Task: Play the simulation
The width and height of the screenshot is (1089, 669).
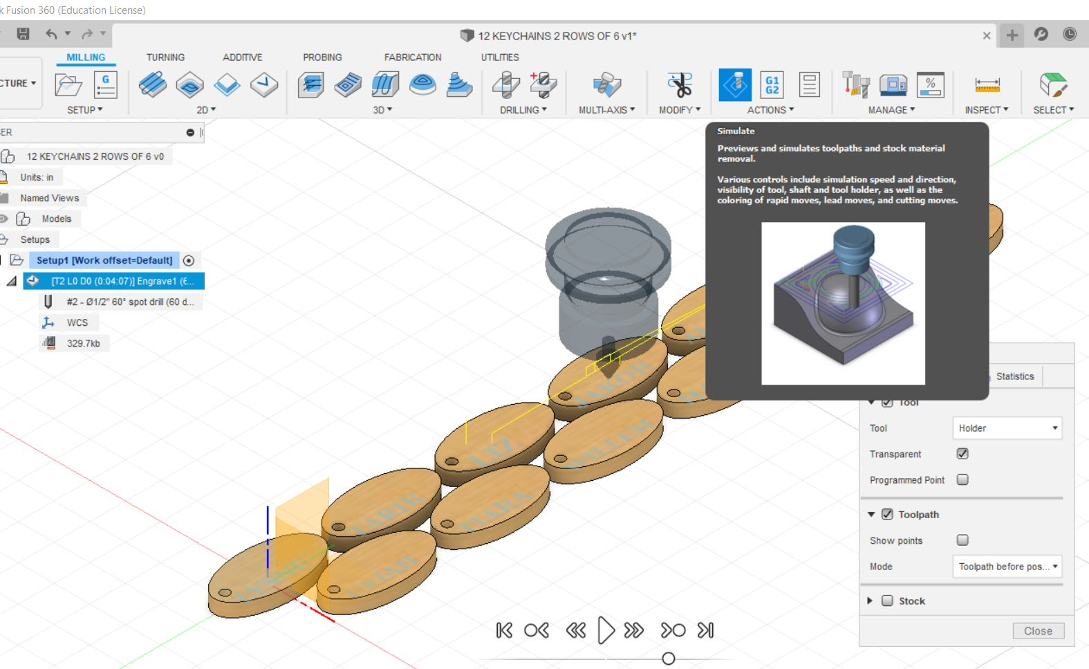Action: (606, 630)
